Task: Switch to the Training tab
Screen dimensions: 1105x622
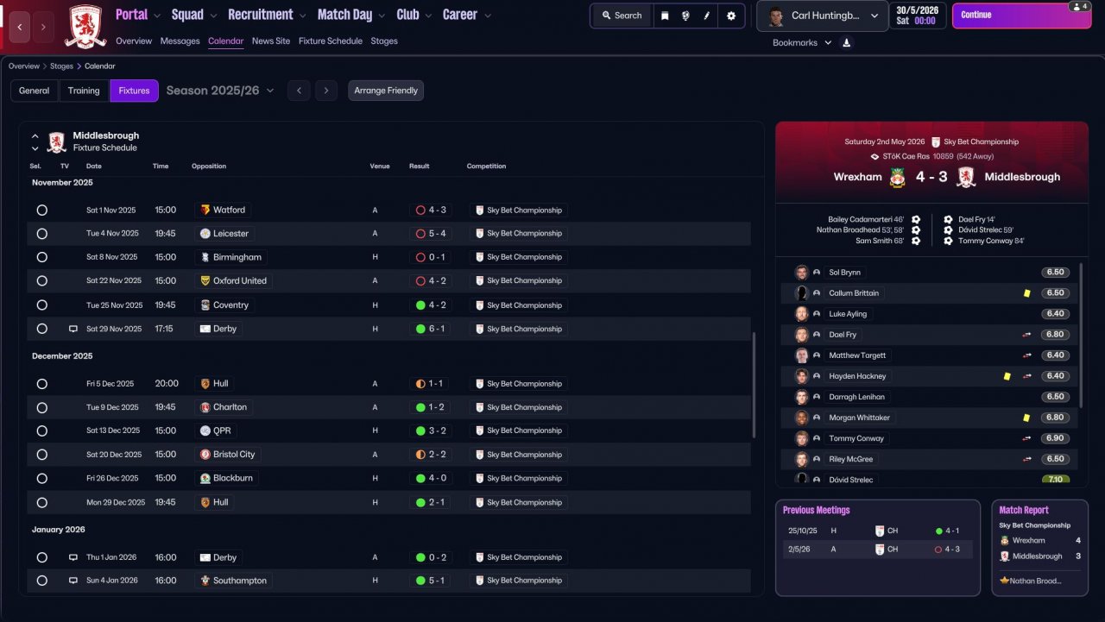Action: coord(84,91)
